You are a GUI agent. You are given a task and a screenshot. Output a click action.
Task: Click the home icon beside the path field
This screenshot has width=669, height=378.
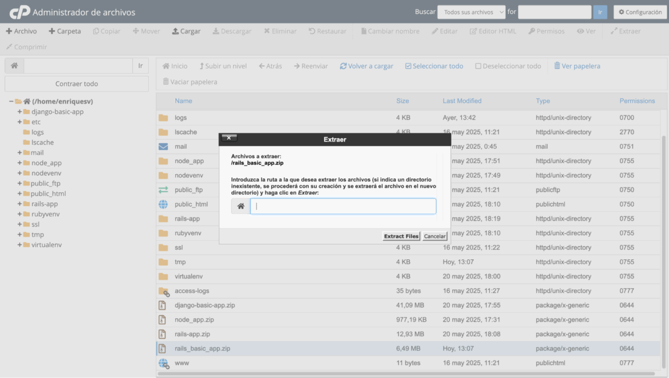pos(14,66)
